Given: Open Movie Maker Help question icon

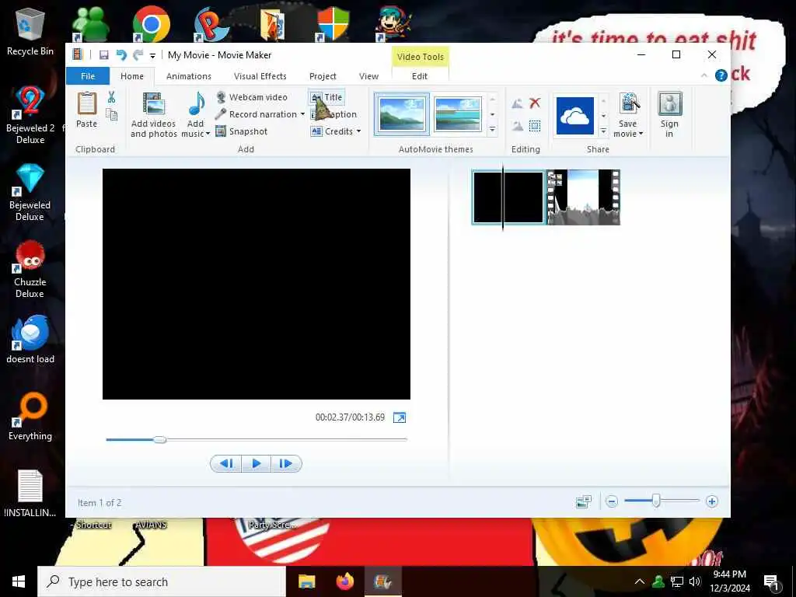Looking at the screenshot, I should pos(721,75).
